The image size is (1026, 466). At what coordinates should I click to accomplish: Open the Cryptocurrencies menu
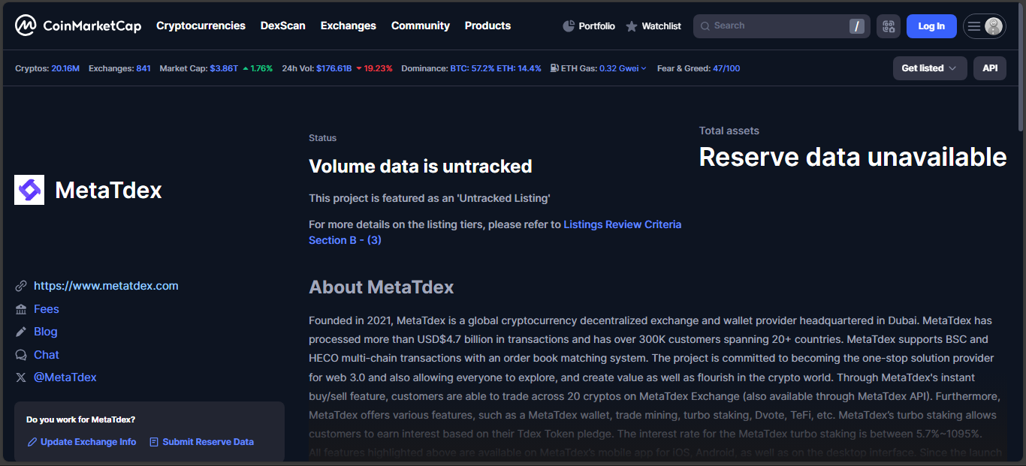201,26
